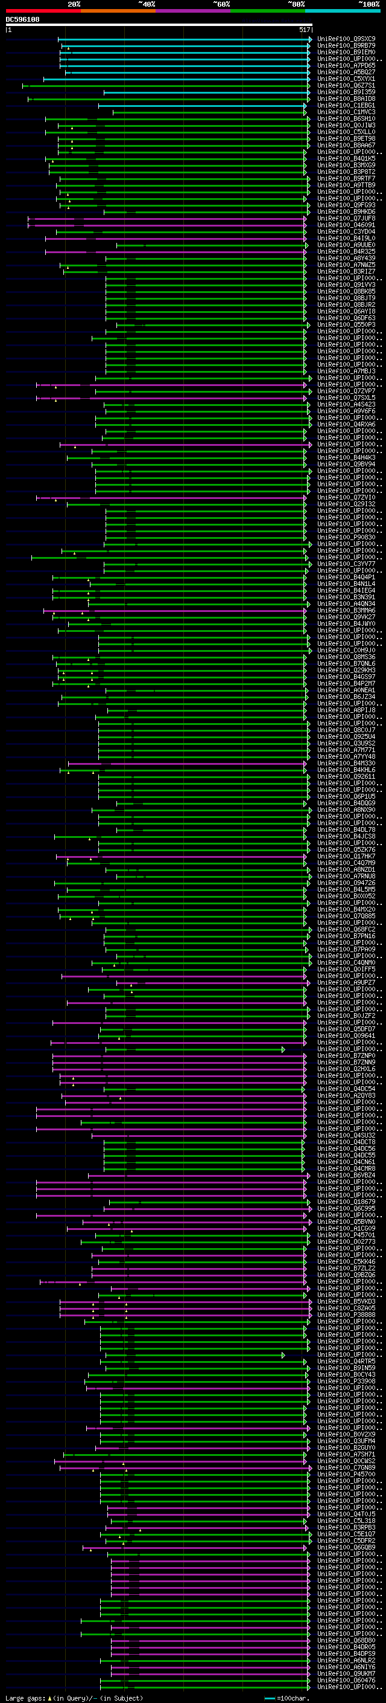386x1703 pixels.
Task: Select the UniRef100_B4N1L4 label
Action: 346,584
